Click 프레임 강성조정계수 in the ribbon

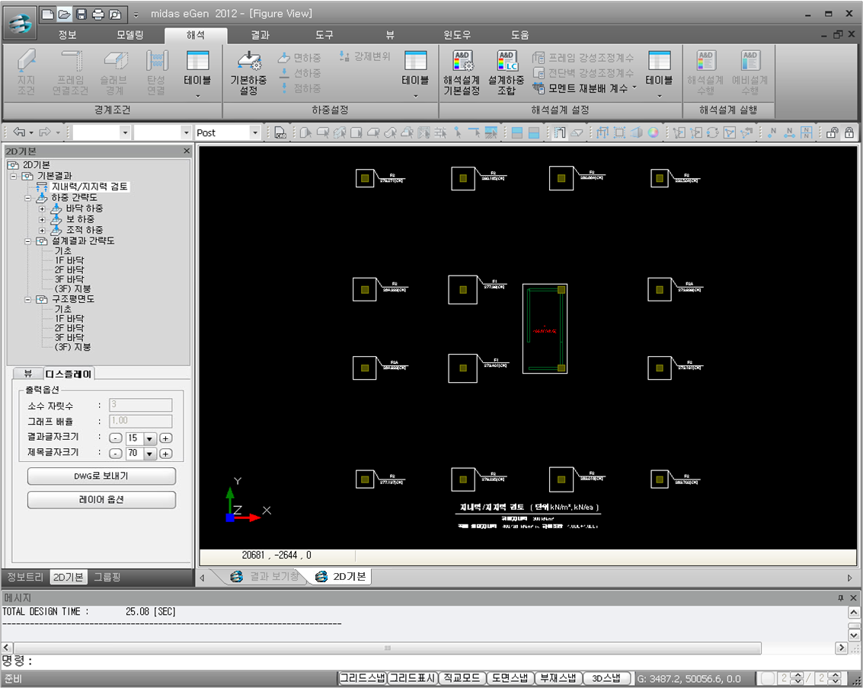pos(583,57)
